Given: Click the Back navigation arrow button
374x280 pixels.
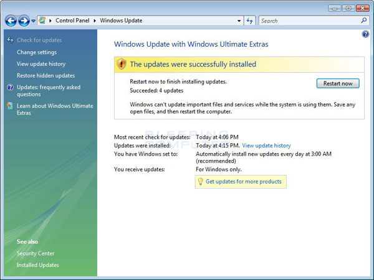Looking at the screenshot, I should tap(11, 21).
